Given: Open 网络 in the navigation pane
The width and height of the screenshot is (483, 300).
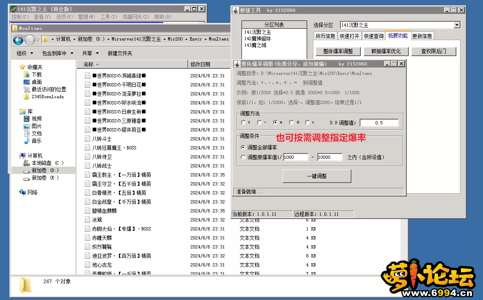Looking at the screenshot, I should point(32,192).
